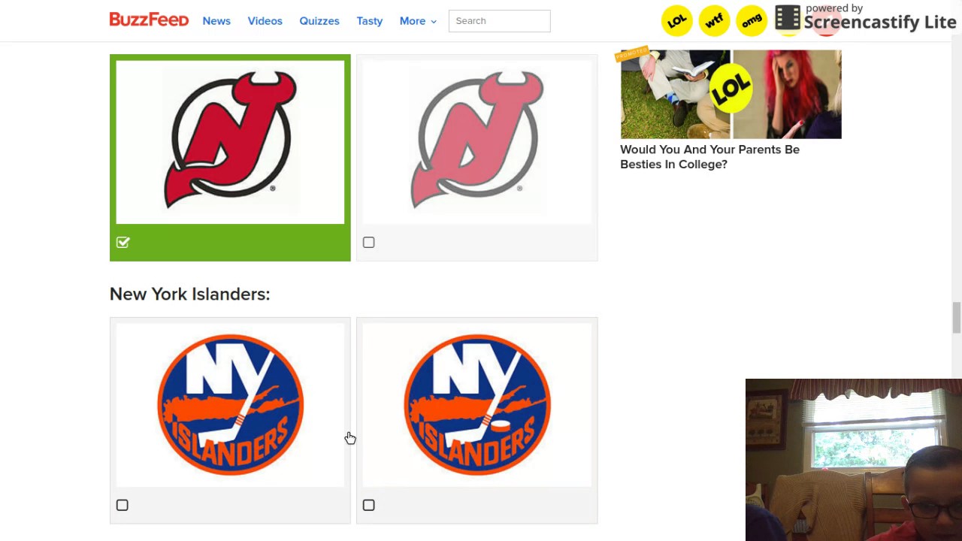Navigate to the Tasty section
The height and width of the screenshot is (541, 962).
[370, 21]
